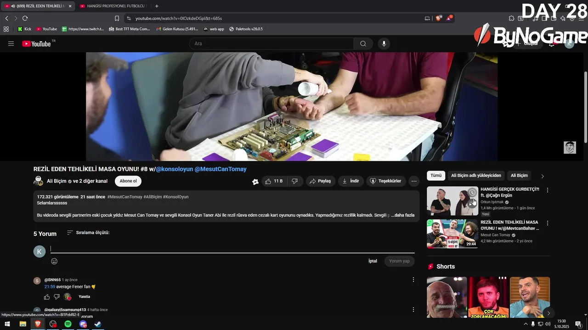588x330 pixels.
Task: Open the Brave Rewards triangle icon
Action: tap(449, 18)
